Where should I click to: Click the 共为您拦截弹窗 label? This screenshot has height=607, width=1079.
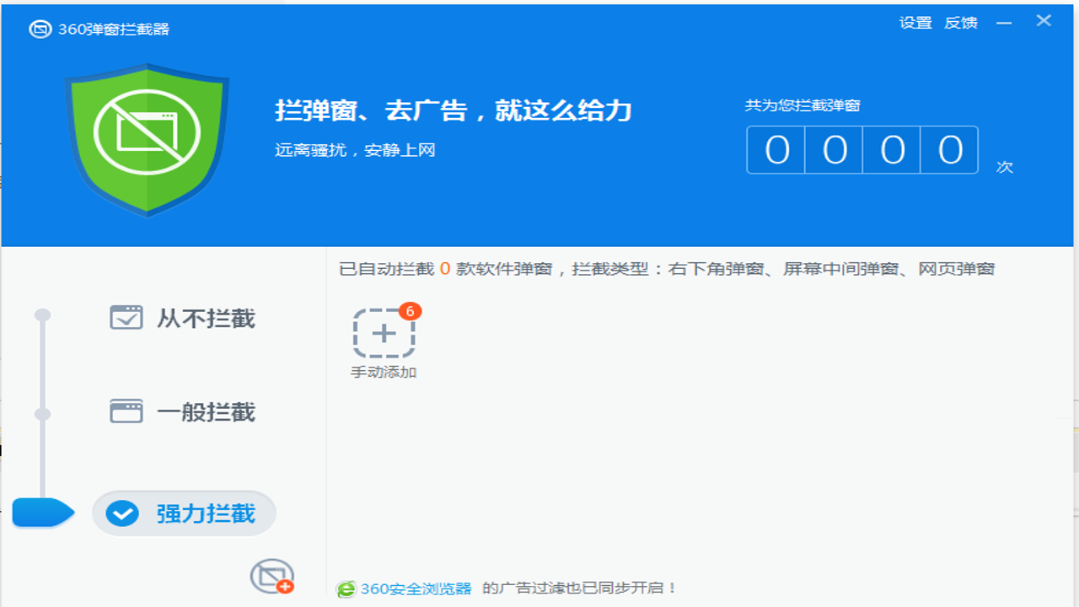(803, 105)
